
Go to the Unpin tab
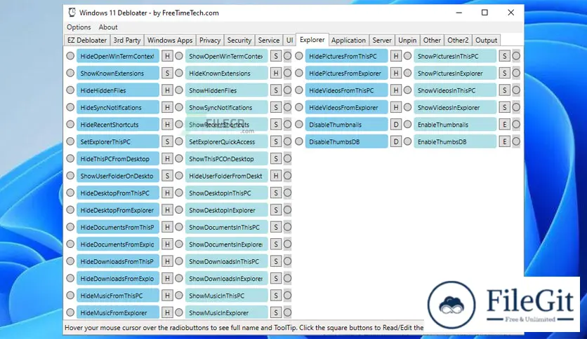click(x=407, y=41)
